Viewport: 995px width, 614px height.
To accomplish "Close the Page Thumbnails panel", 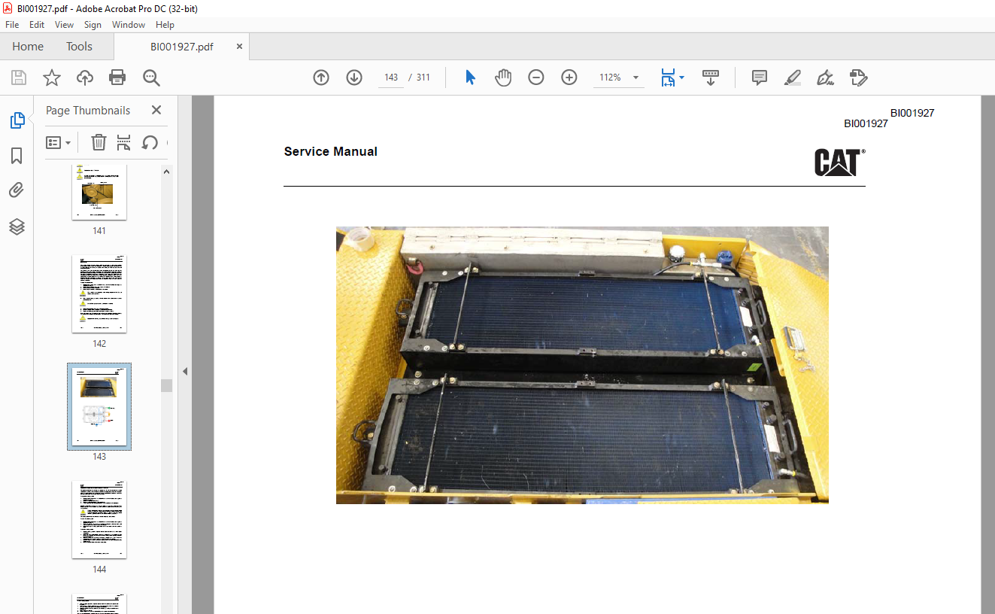I will (x=156, y=110).
